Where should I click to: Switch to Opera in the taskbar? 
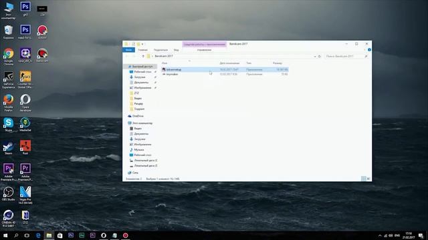[104, 235]
